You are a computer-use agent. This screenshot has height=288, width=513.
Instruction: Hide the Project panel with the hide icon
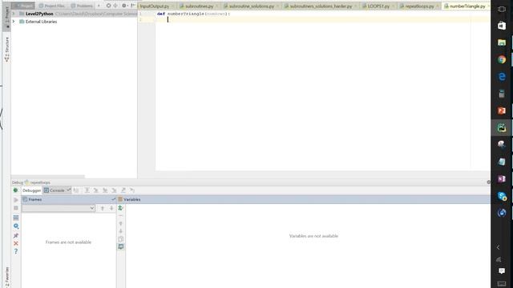[x=133, y=6]
